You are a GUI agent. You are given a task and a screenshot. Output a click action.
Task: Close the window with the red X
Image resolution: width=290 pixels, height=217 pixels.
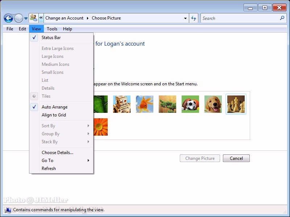tap(279, 8)
